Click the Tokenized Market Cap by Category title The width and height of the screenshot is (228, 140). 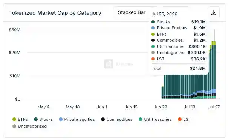(x=55, y=13)
